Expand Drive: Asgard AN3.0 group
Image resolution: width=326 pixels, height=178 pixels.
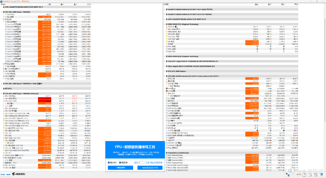165,66
